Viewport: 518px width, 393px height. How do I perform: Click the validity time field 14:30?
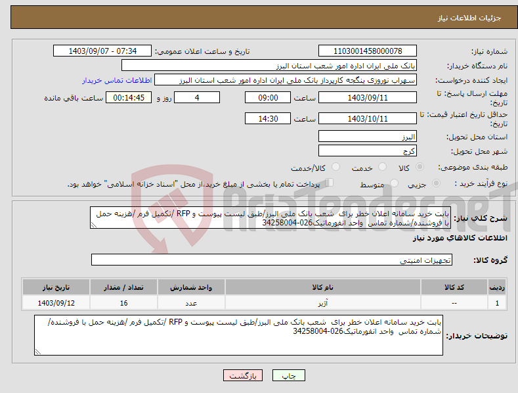tap(268, 118)
